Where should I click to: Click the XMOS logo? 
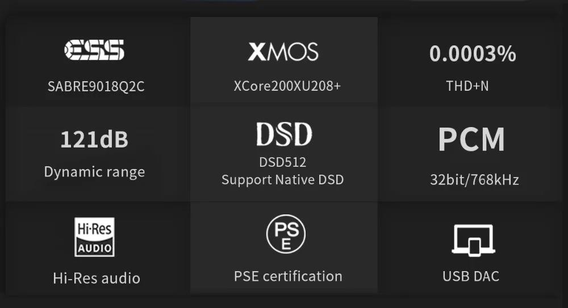[x=283, y=52]
